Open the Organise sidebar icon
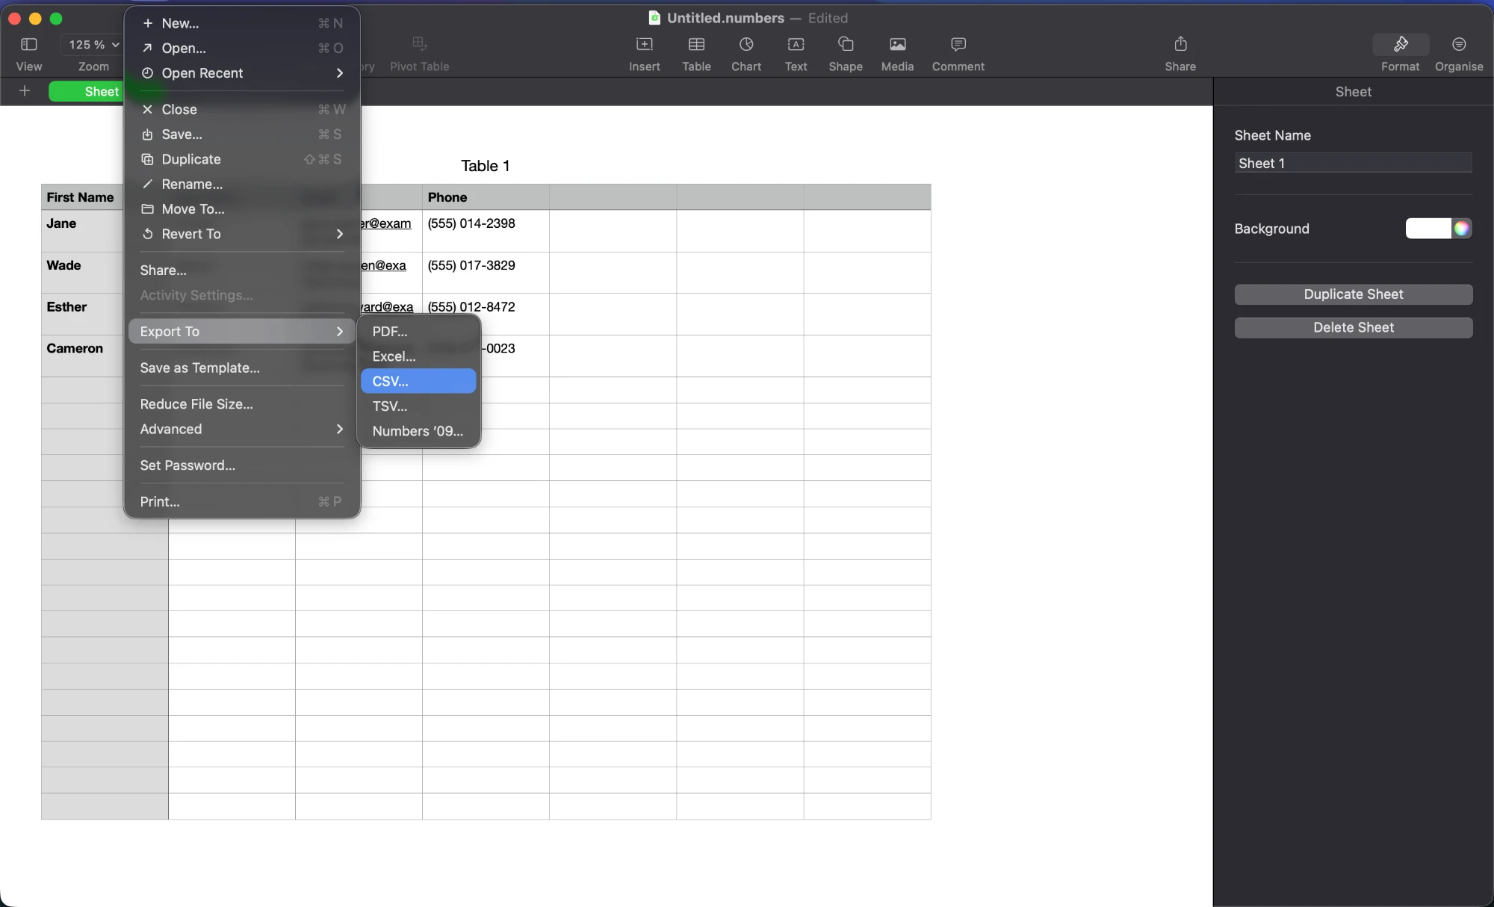 click(1459, 44)
